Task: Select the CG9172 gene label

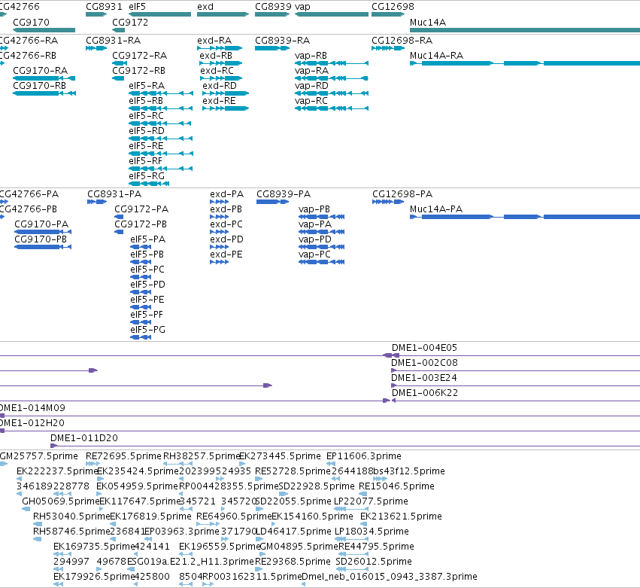Action: click(130, 23)
